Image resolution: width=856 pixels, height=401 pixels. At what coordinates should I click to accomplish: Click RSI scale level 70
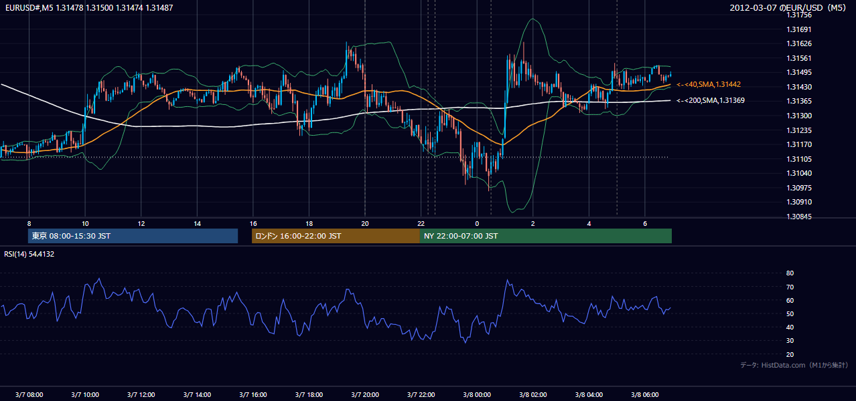coord(790,287)
